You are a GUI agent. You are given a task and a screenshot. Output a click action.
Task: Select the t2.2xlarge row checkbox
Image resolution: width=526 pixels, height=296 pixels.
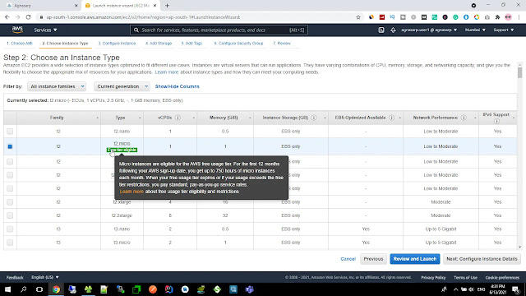pyautogui.click(x=10, y=215)
